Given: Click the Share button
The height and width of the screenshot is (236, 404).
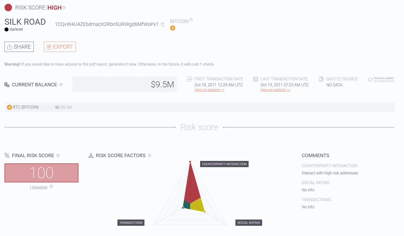Looking at the screenshot, I should pyautogui.click(x=19, y=47).
